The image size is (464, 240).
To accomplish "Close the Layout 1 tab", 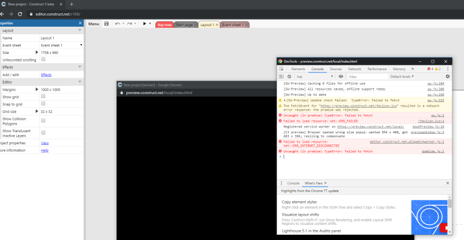I will 217,25.
